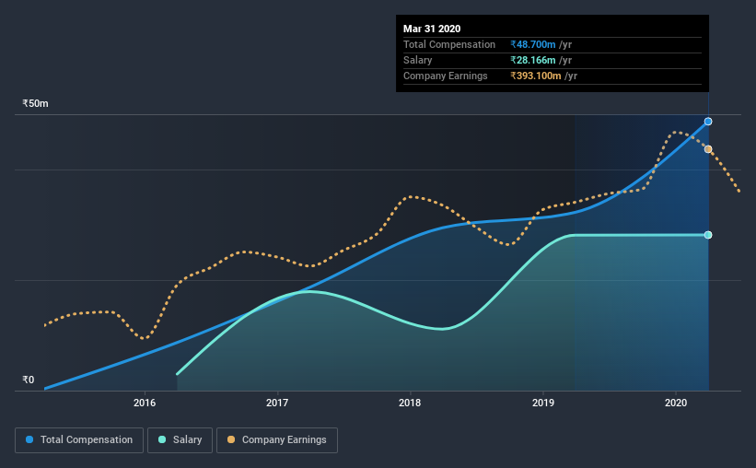Toggle the Salary legend button
Screen dimensions: 756x468
(180, 440)
